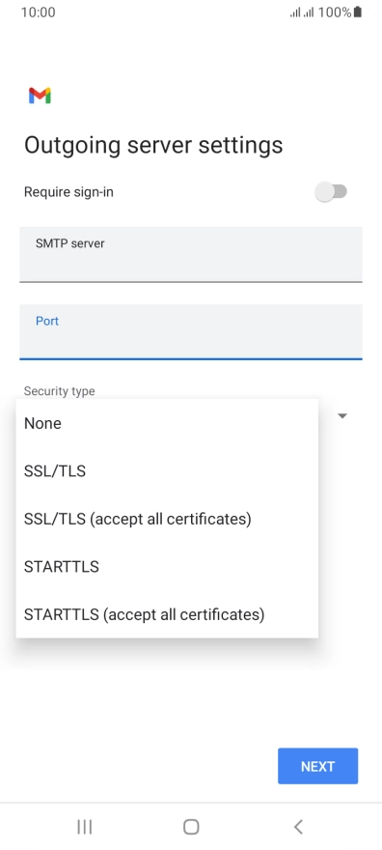Tap the Require sign-in label

point(68,192)
